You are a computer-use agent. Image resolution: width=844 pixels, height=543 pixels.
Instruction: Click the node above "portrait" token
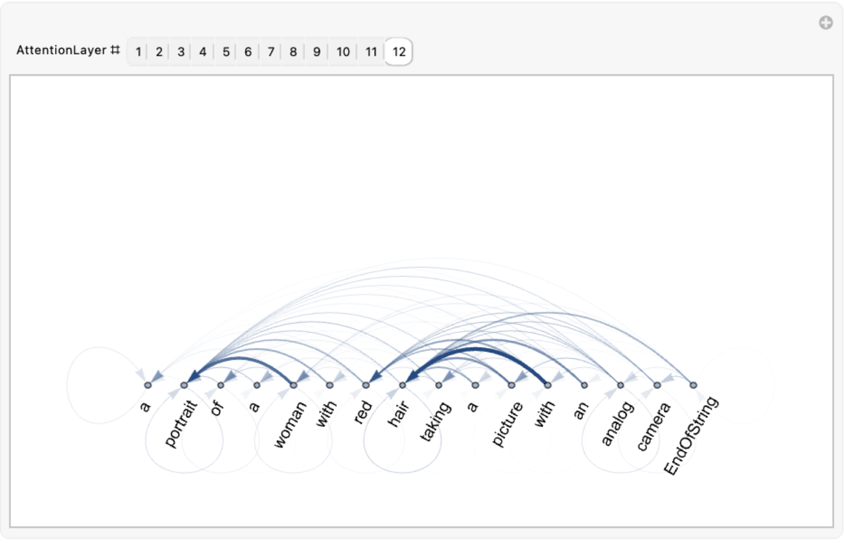(184, 385)
